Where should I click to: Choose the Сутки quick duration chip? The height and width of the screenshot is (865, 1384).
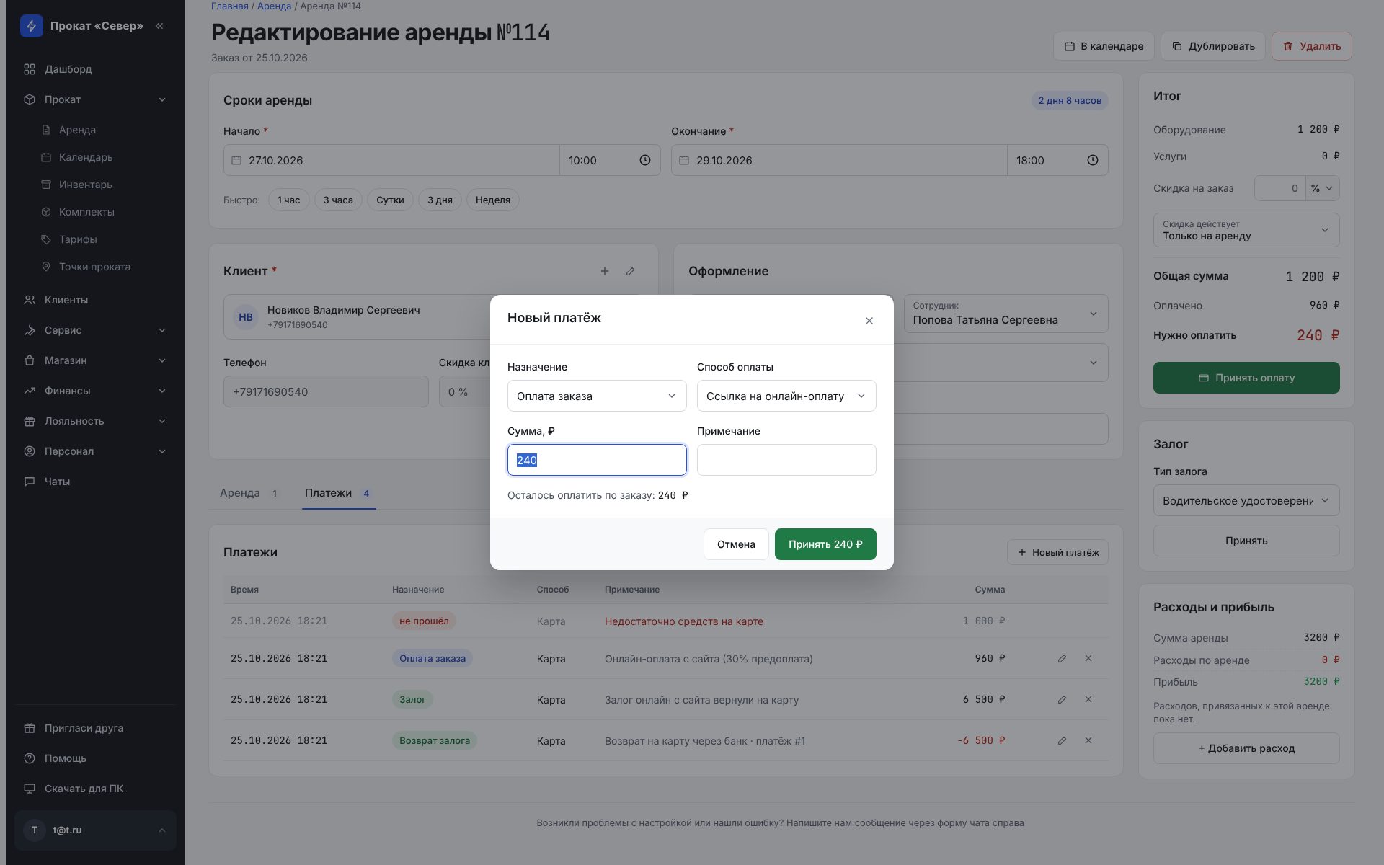coord(390,200)
